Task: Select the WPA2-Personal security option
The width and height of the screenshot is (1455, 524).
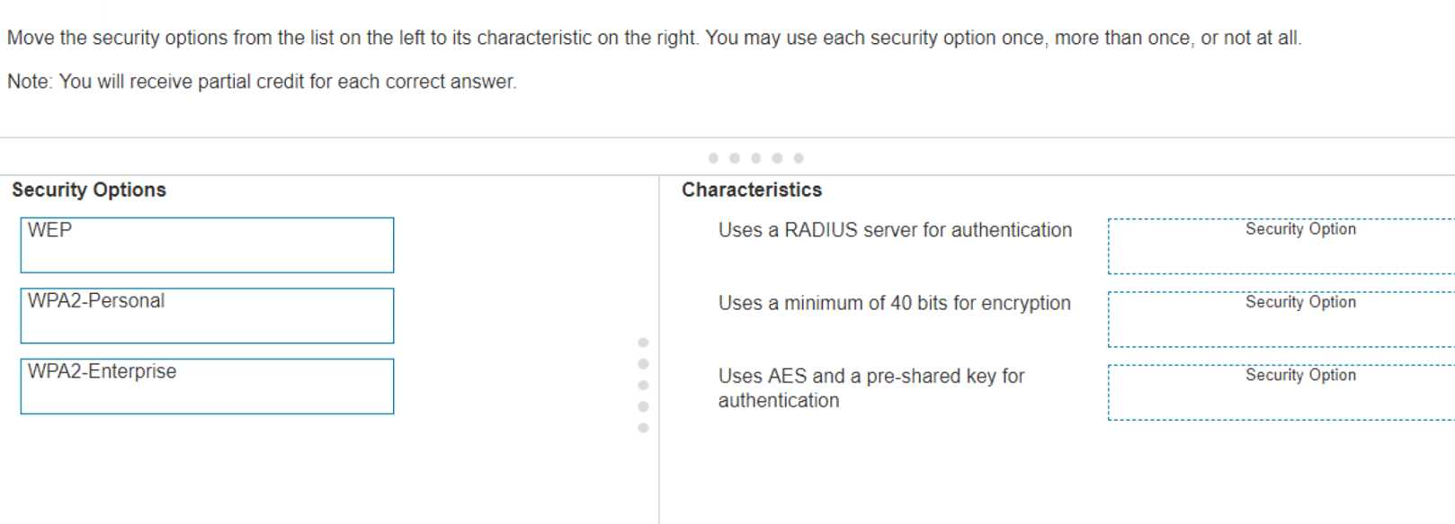Action: (207, 315)
